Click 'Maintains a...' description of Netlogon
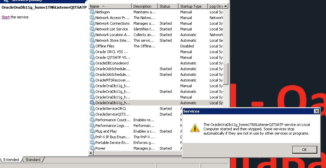Screen dimensions: 326x168 point(144,12)
